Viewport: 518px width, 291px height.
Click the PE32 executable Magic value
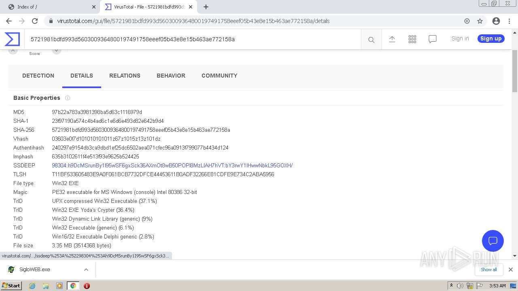pos(124,192)
